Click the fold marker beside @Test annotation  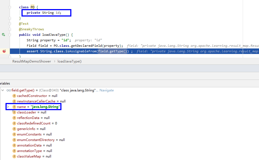[x=10, y=24]
